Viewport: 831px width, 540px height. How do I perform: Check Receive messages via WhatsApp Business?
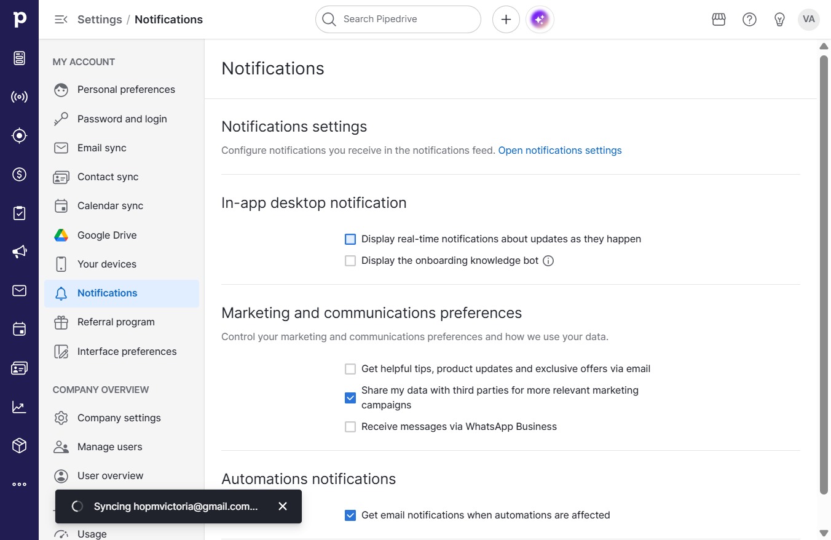click(x=350, y=427)
